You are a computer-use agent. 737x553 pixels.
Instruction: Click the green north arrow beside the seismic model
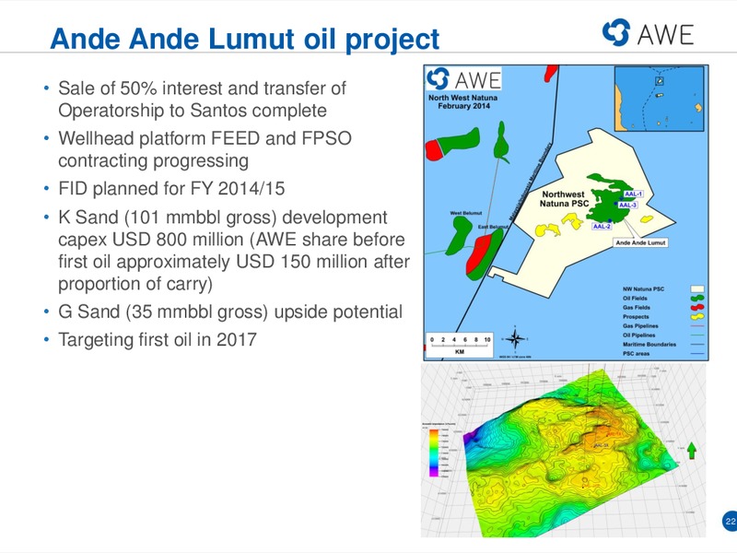(x=692, y=451)
